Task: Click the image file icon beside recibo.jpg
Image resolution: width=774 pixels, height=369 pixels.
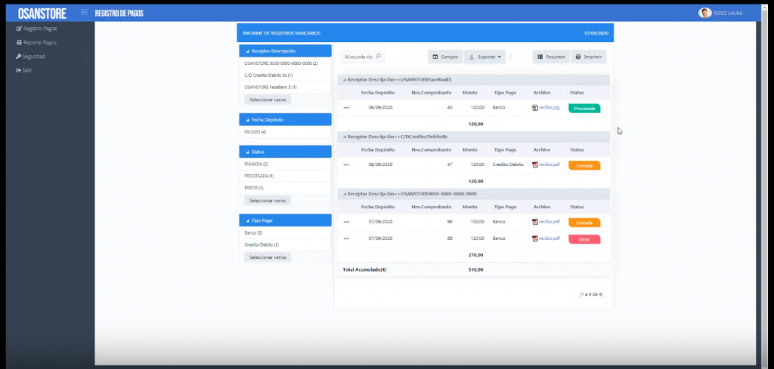Action: [x=534, y=107]
